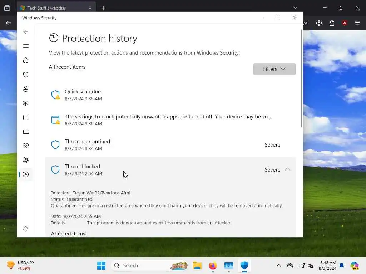Open the browser recent tabs view icon
The image size is (366, 274).
click(x=7, y=8)
